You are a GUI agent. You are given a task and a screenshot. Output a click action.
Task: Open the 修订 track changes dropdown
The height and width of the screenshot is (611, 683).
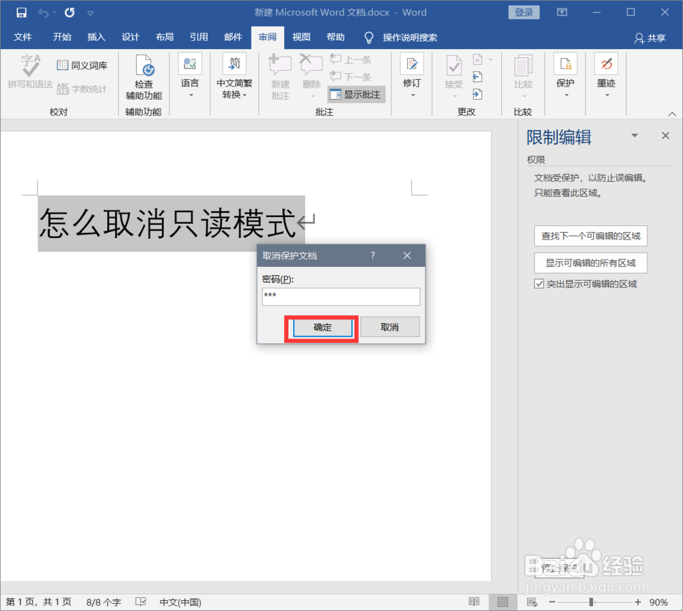[412, 76]
